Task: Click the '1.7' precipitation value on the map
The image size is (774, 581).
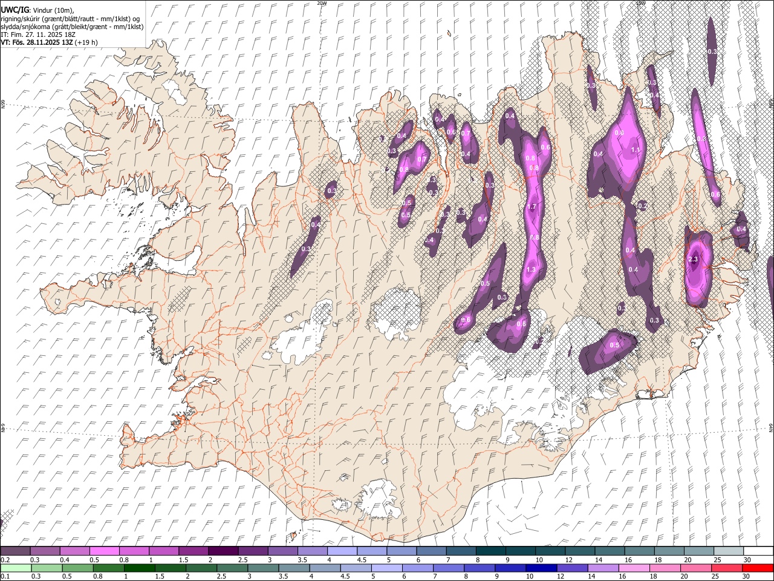Action: [532, 207]
